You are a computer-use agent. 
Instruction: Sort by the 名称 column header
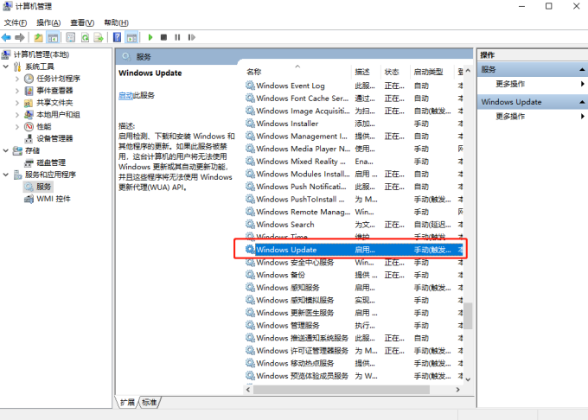tap(254, 72)
